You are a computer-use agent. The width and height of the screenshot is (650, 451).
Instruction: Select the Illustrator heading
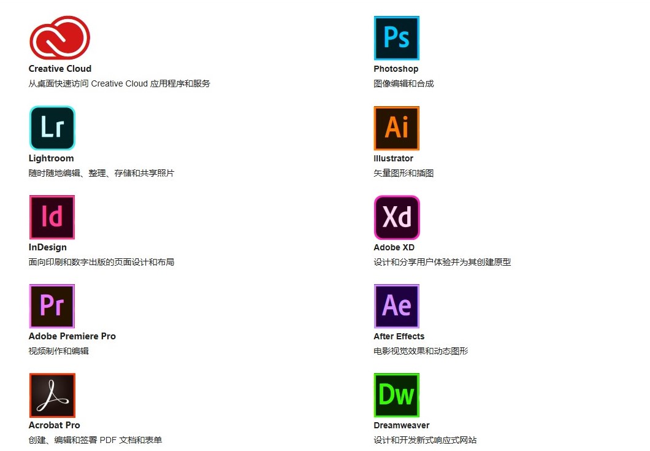tap(394, 158)
